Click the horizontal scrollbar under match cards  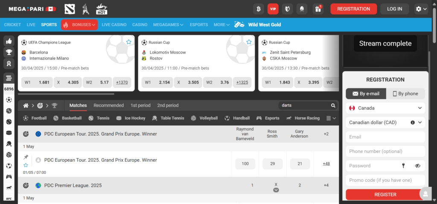point(66,94)
